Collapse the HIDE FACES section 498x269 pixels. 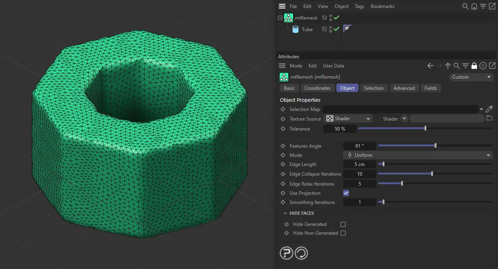tap(285, 213)
